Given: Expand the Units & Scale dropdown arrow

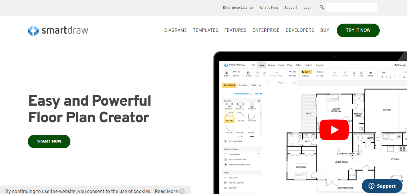Looking at the screenshot, I should [x=259, y=154].
